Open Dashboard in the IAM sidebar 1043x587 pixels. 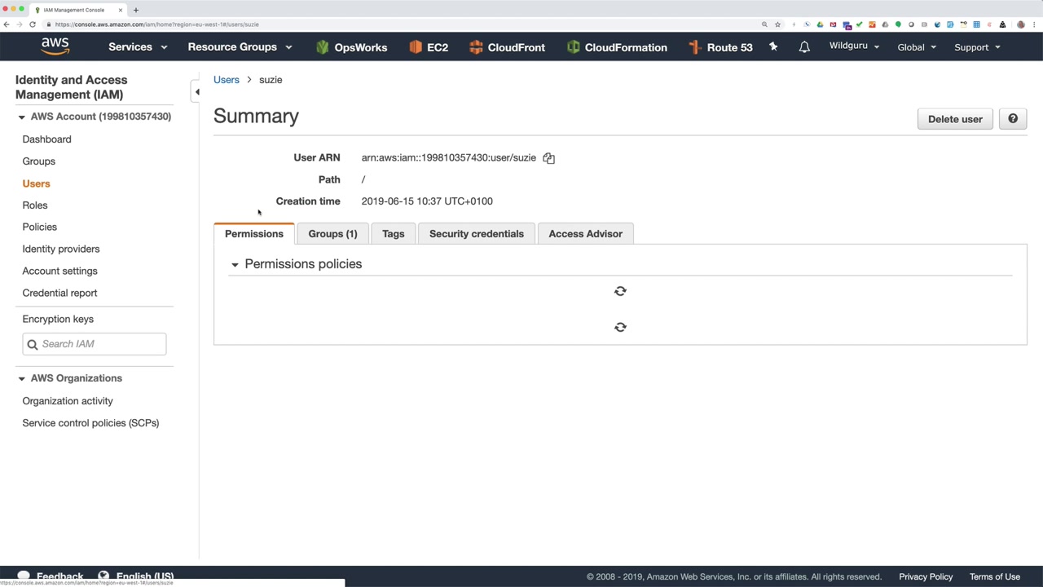46,139
